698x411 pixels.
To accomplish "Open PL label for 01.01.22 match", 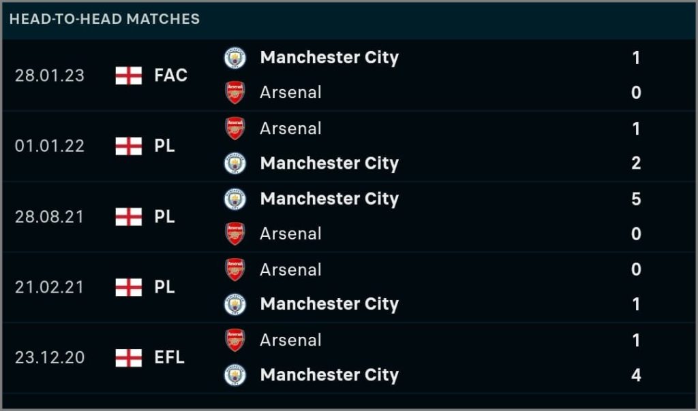I will [164, 146].
